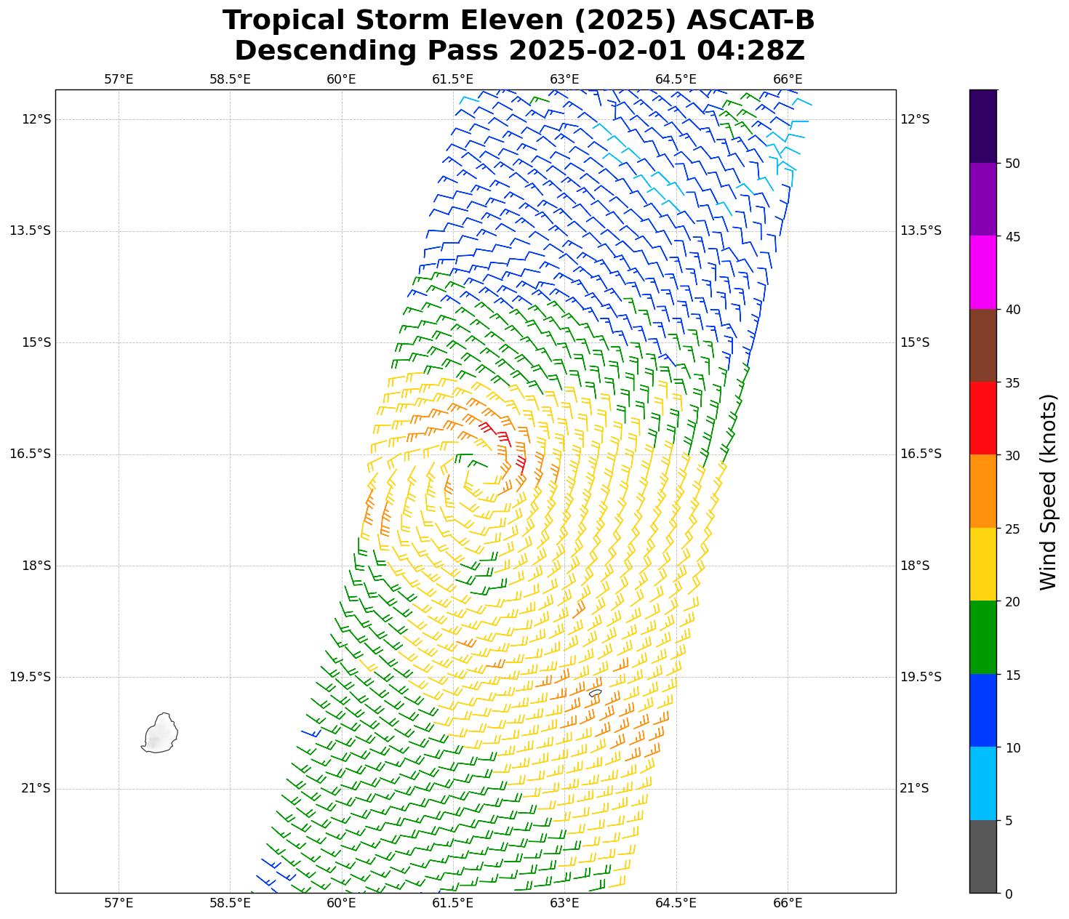Select the red 30-35 knot colorbar segment
The width and height of the screenshot is (1069, 919).
(x=982, y=418)
